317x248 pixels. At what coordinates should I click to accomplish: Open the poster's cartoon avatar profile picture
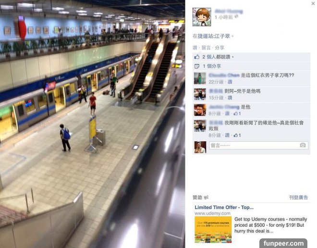[x=202, y=17]
